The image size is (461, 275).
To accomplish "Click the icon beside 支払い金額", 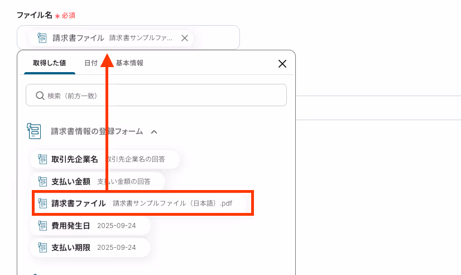I will click(42, 182).
